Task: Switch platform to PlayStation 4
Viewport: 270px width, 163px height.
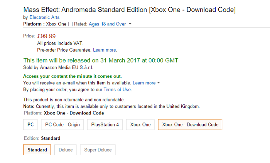Action: [x=105, y=124]
